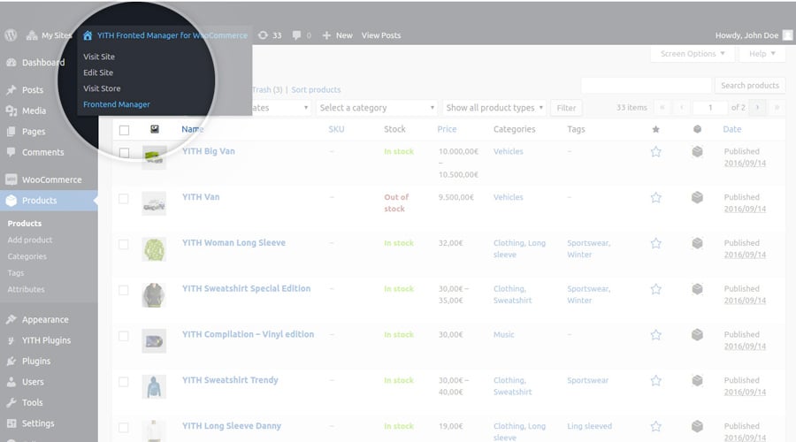Open My Sites in the admin bar
Screen dimensions: 796x442
(x=49, y=35)
